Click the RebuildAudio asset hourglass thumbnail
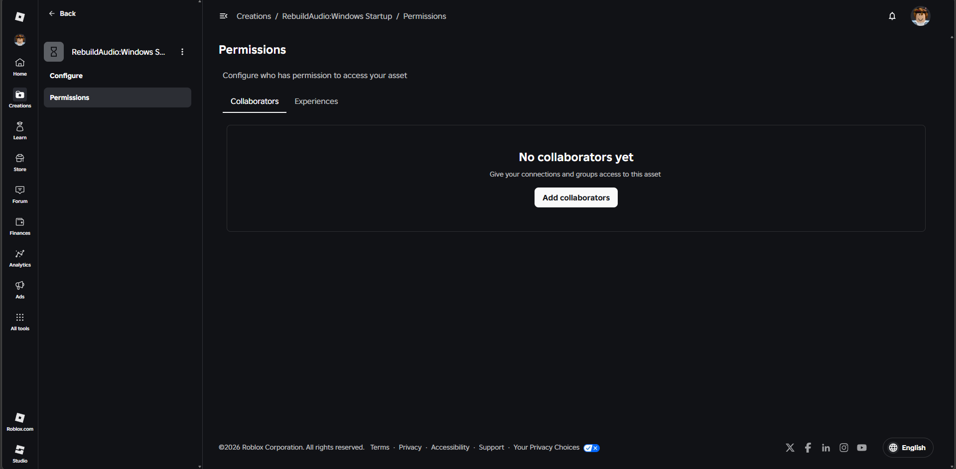Image resolution: width=956 pixels, height=469 pixels. [54, 52]
